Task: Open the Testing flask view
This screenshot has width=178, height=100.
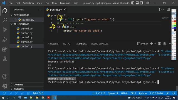Action: pos(5,59)
